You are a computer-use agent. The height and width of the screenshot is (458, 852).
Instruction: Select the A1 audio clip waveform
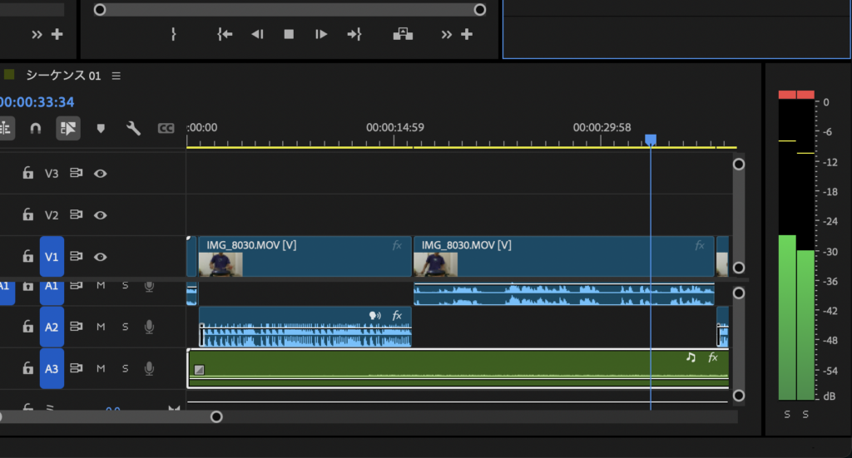pyautogui.click(x=564, y=294)
